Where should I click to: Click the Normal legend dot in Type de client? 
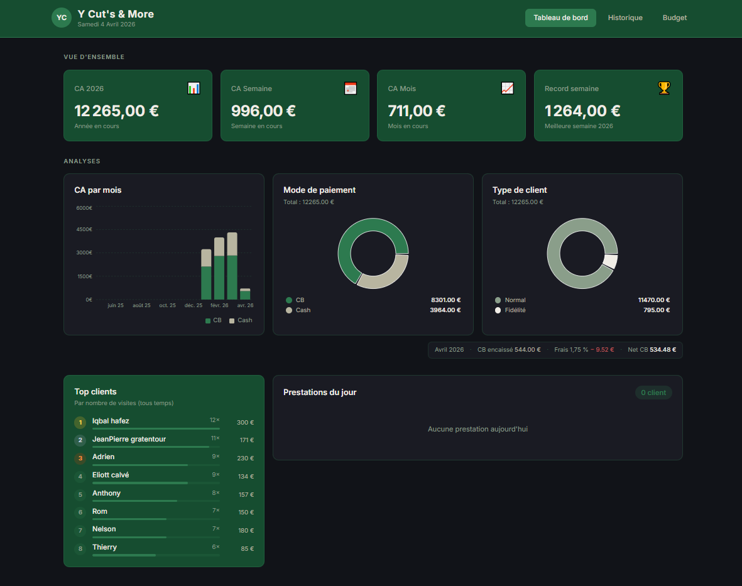pyautogui.click(x=498, y=300)
